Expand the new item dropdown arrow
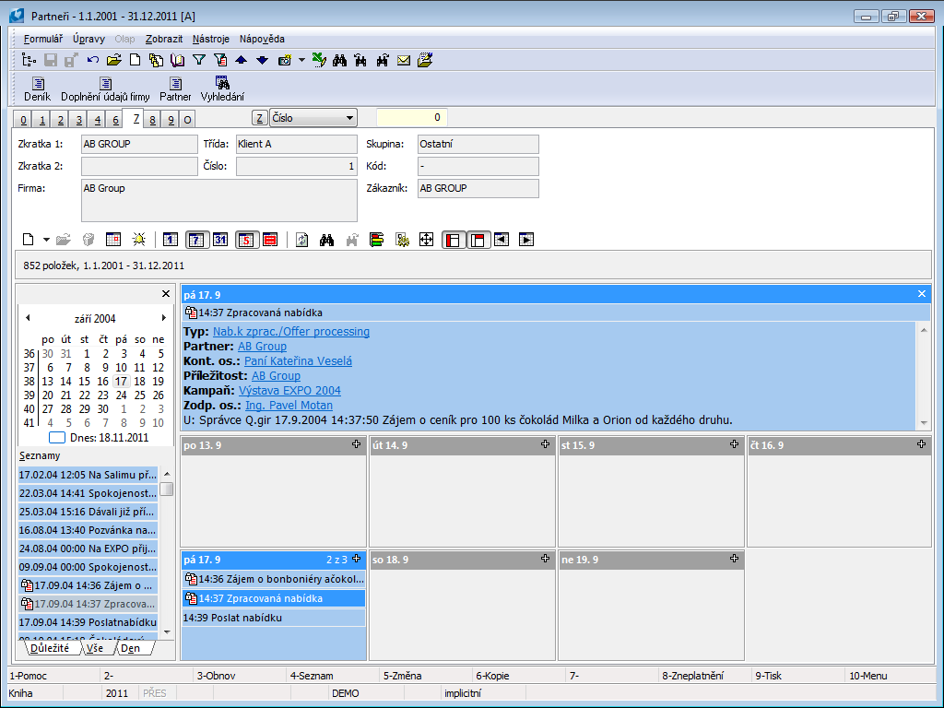 tap(46, 240)
